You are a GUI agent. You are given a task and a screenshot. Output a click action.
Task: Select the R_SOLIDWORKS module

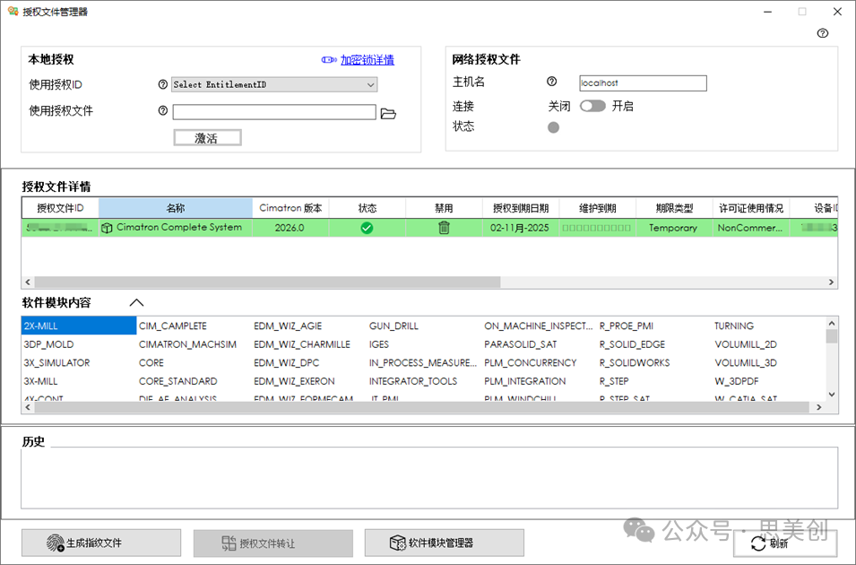pyautogui.click(x=635, y=363)
